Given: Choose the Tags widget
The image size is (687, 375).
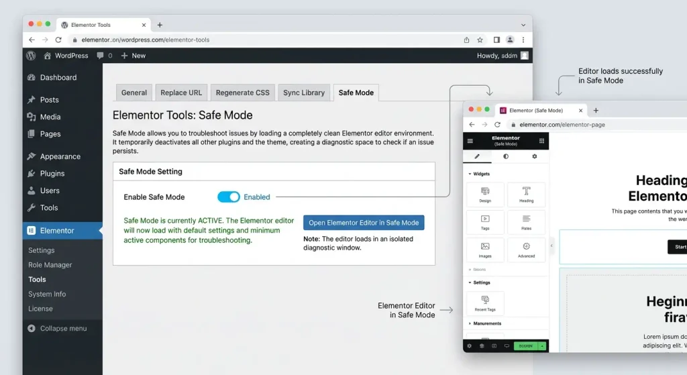Looking at the screenshot, I should click(x=485, y=222).
